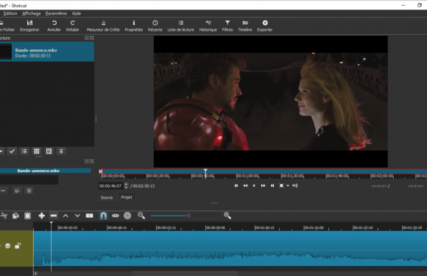Switch to the Source tab

(x=107, y=197)
